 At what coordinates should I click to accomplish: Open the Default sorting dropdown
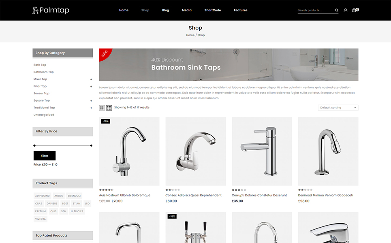338,108
